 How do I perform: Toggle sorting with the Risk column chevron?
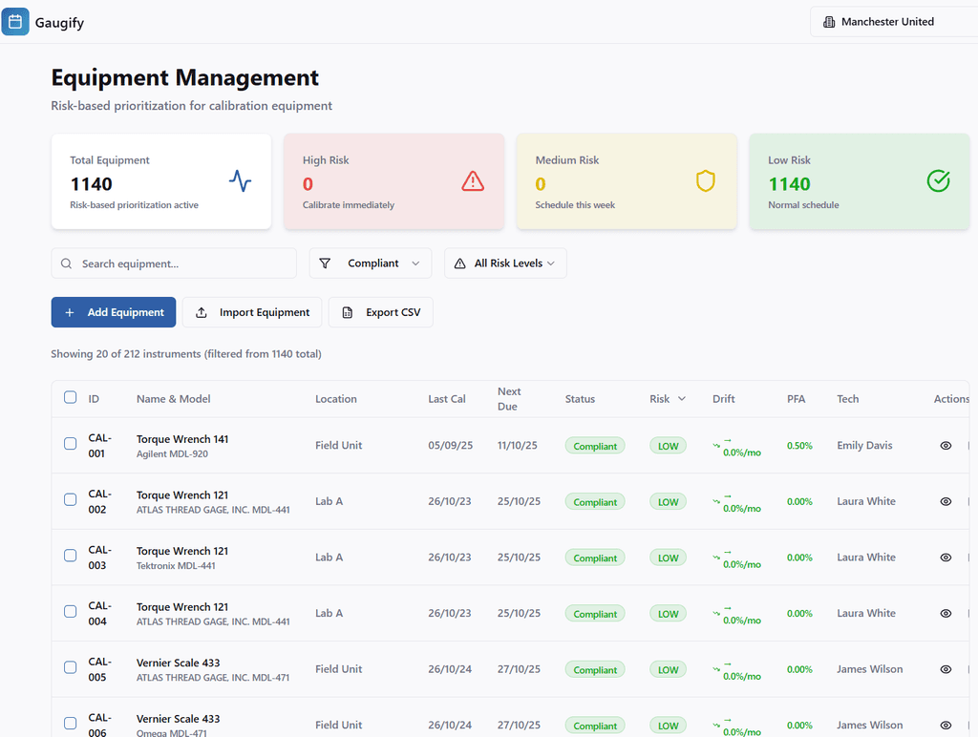pos(680,398)
